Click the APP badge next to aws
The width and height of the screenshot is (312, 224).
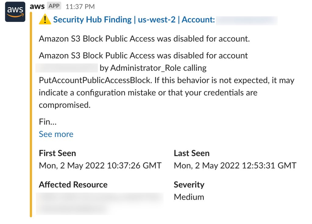point(54,5)
